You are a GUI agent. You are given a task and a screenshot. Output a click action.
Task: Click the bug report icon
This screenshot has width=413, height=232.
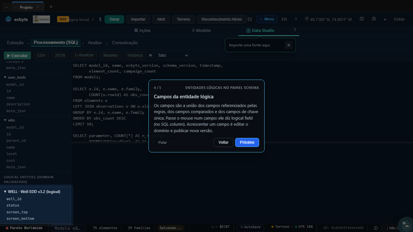pyautogui.click(x=374, y=19)
